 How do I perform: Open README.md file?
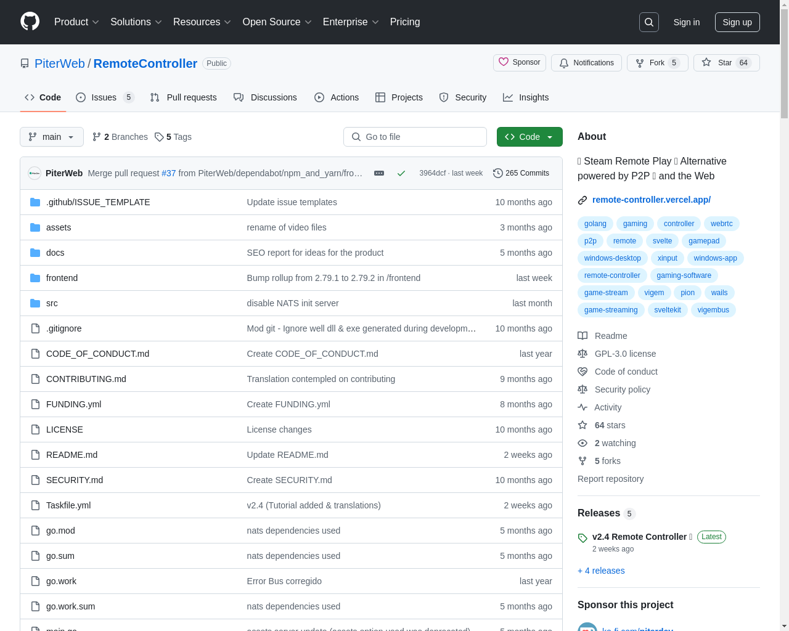point(72,455)
